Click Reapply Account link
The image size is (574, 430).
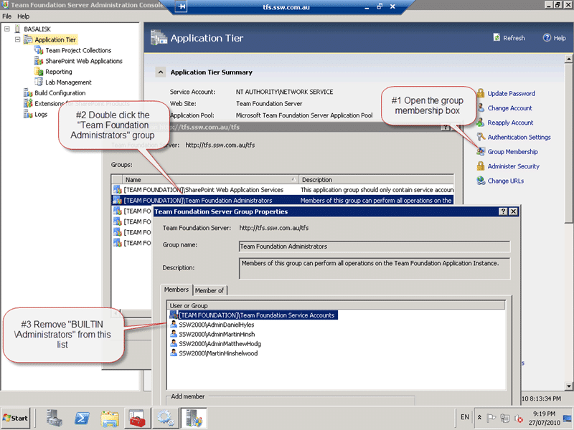click(x=510, y=123)
